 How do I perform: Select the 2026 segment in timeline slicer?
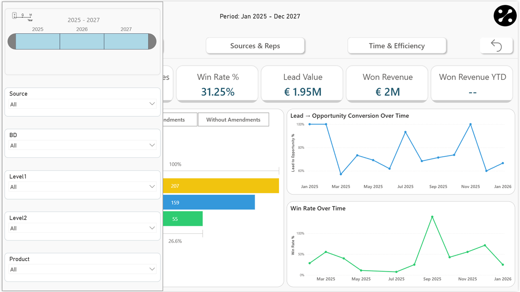[x=82, y=42]
